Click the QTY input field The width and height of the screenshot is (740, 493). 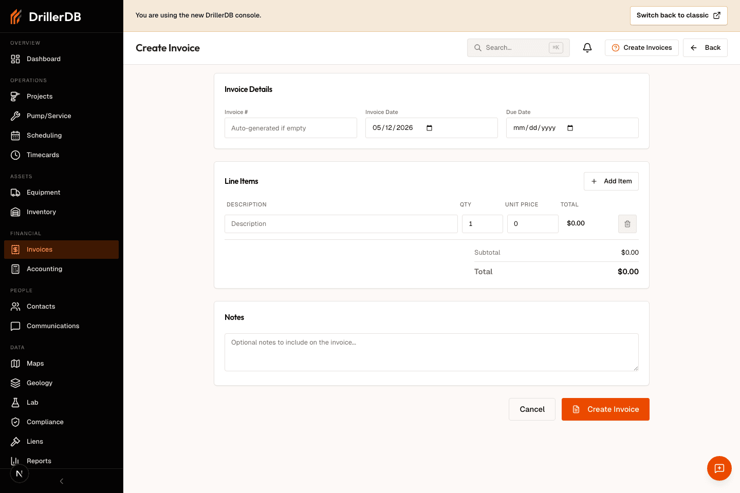483,224
